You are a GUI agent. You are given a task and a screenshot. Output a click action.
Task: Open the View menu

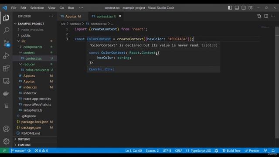pos(51,8)
